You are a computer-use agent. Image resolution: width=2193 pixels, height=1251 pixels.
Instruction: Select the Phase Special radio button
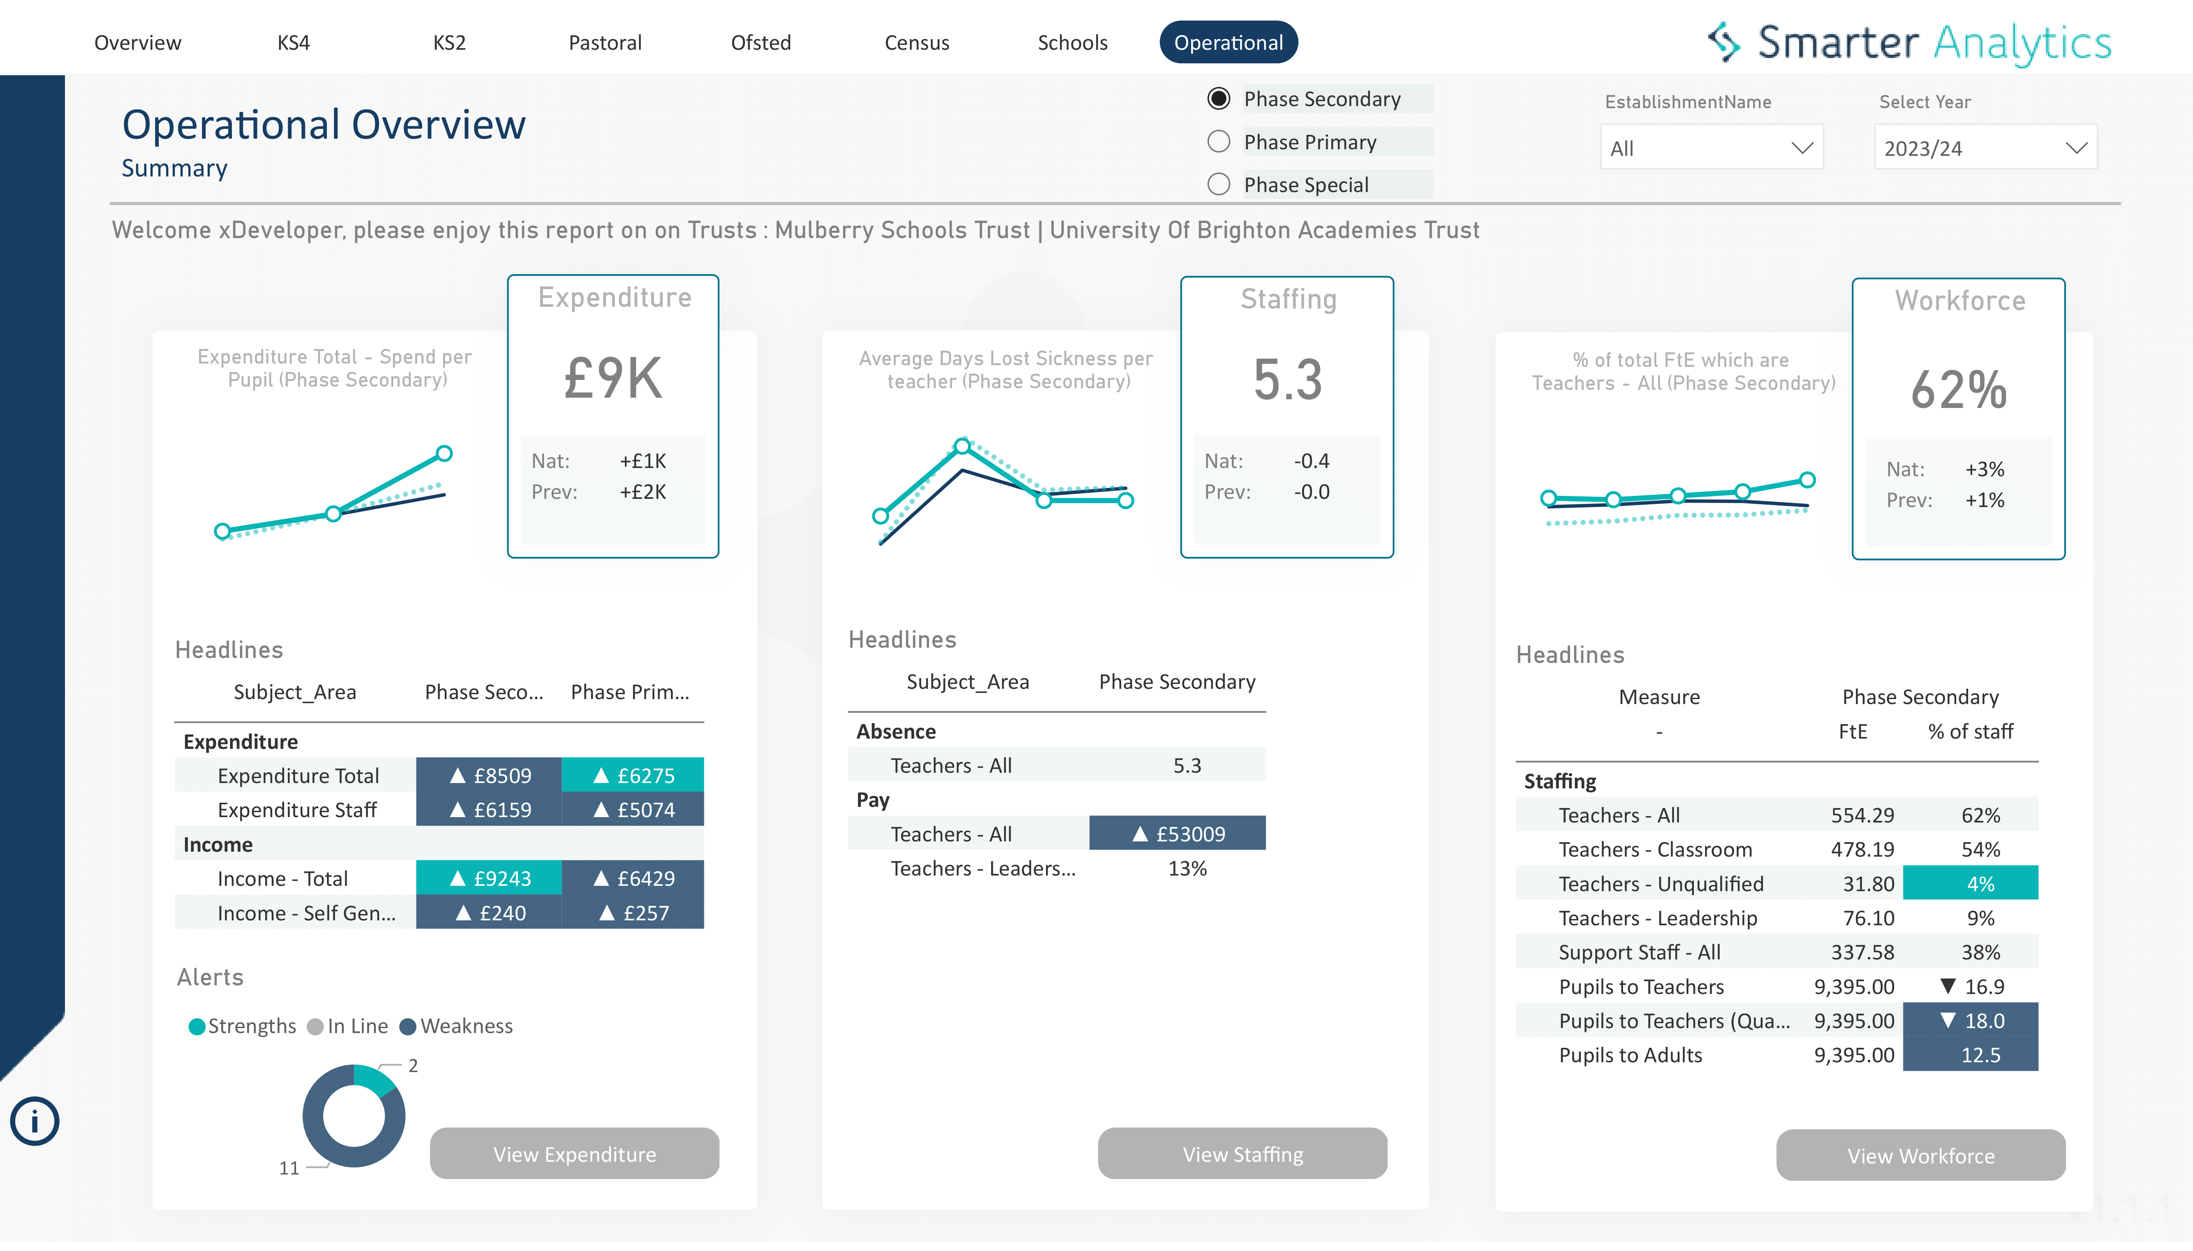[x=1218, y=184]
